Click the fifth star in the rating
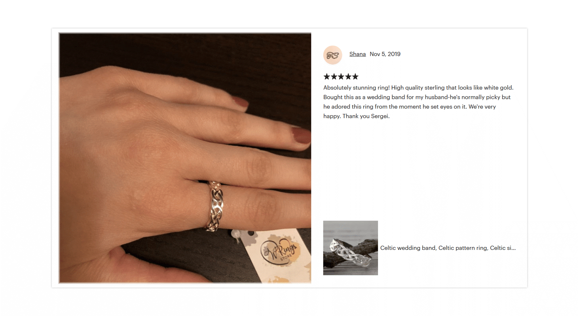579x316 pixels. (x=355, y=76)
